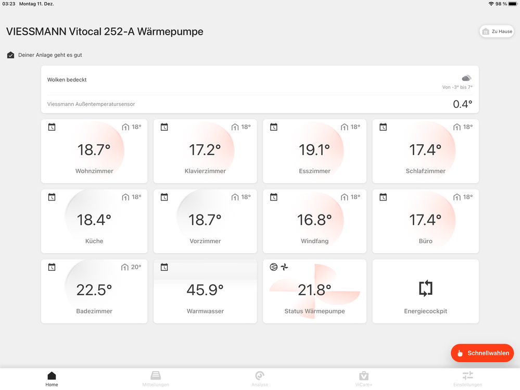Tap the schedule icon on Warmwasser tile

[x=164, y=267]
